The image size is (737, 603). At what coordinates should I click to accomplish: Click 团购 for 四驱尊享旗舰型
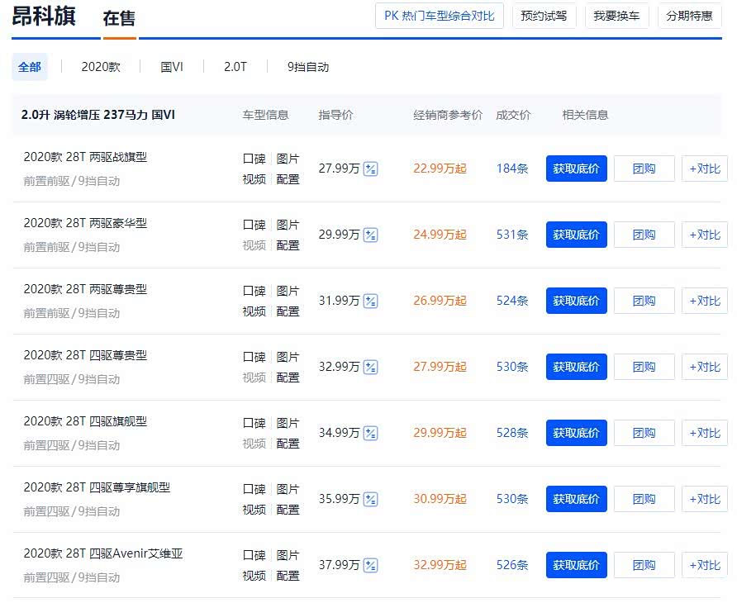click(x=644, y=499)
